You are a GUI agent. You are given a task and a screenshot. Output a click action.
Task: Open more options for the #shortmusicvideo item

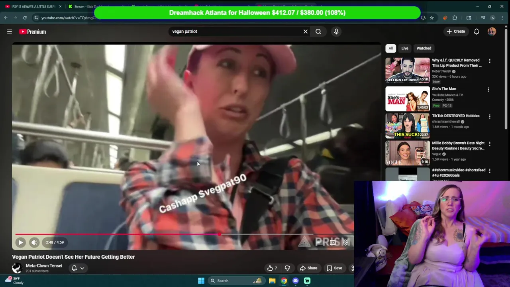coord(489,171)
